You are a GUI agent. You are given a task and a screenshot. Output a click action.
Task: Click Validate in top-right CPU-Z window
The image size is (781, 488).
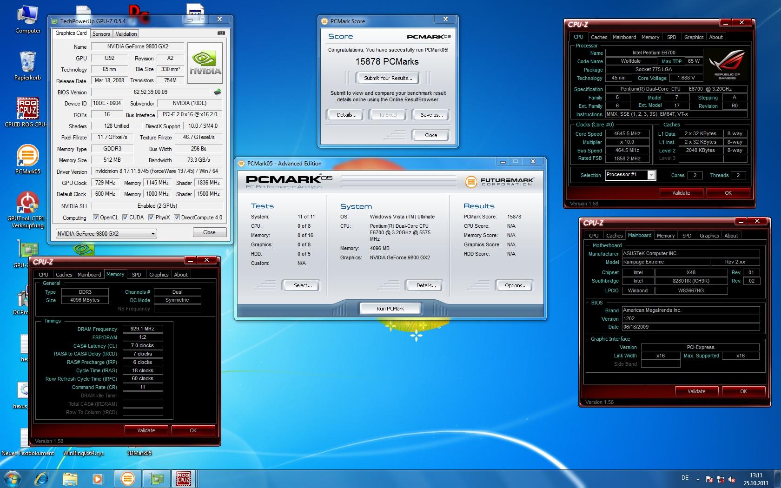(681, 193)
